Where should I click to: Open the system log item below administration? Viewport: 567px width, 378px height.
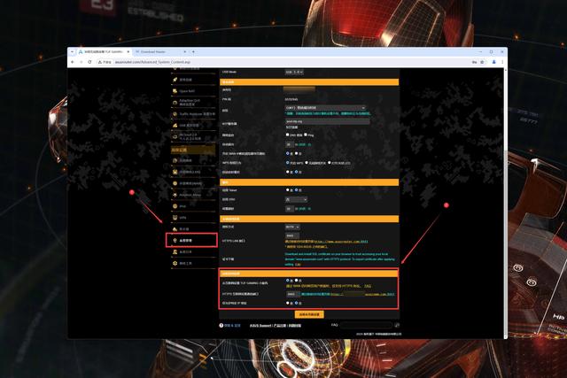point(193,252)
